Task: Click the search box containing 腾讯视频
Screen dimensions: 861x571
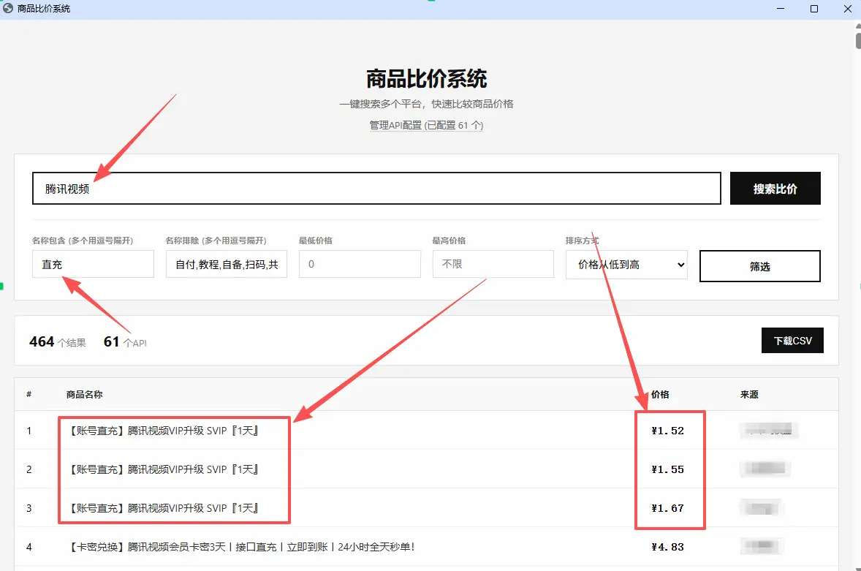Action: pos(376,188)
